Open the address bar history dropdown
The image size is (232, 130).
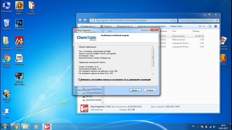point(171,21)
